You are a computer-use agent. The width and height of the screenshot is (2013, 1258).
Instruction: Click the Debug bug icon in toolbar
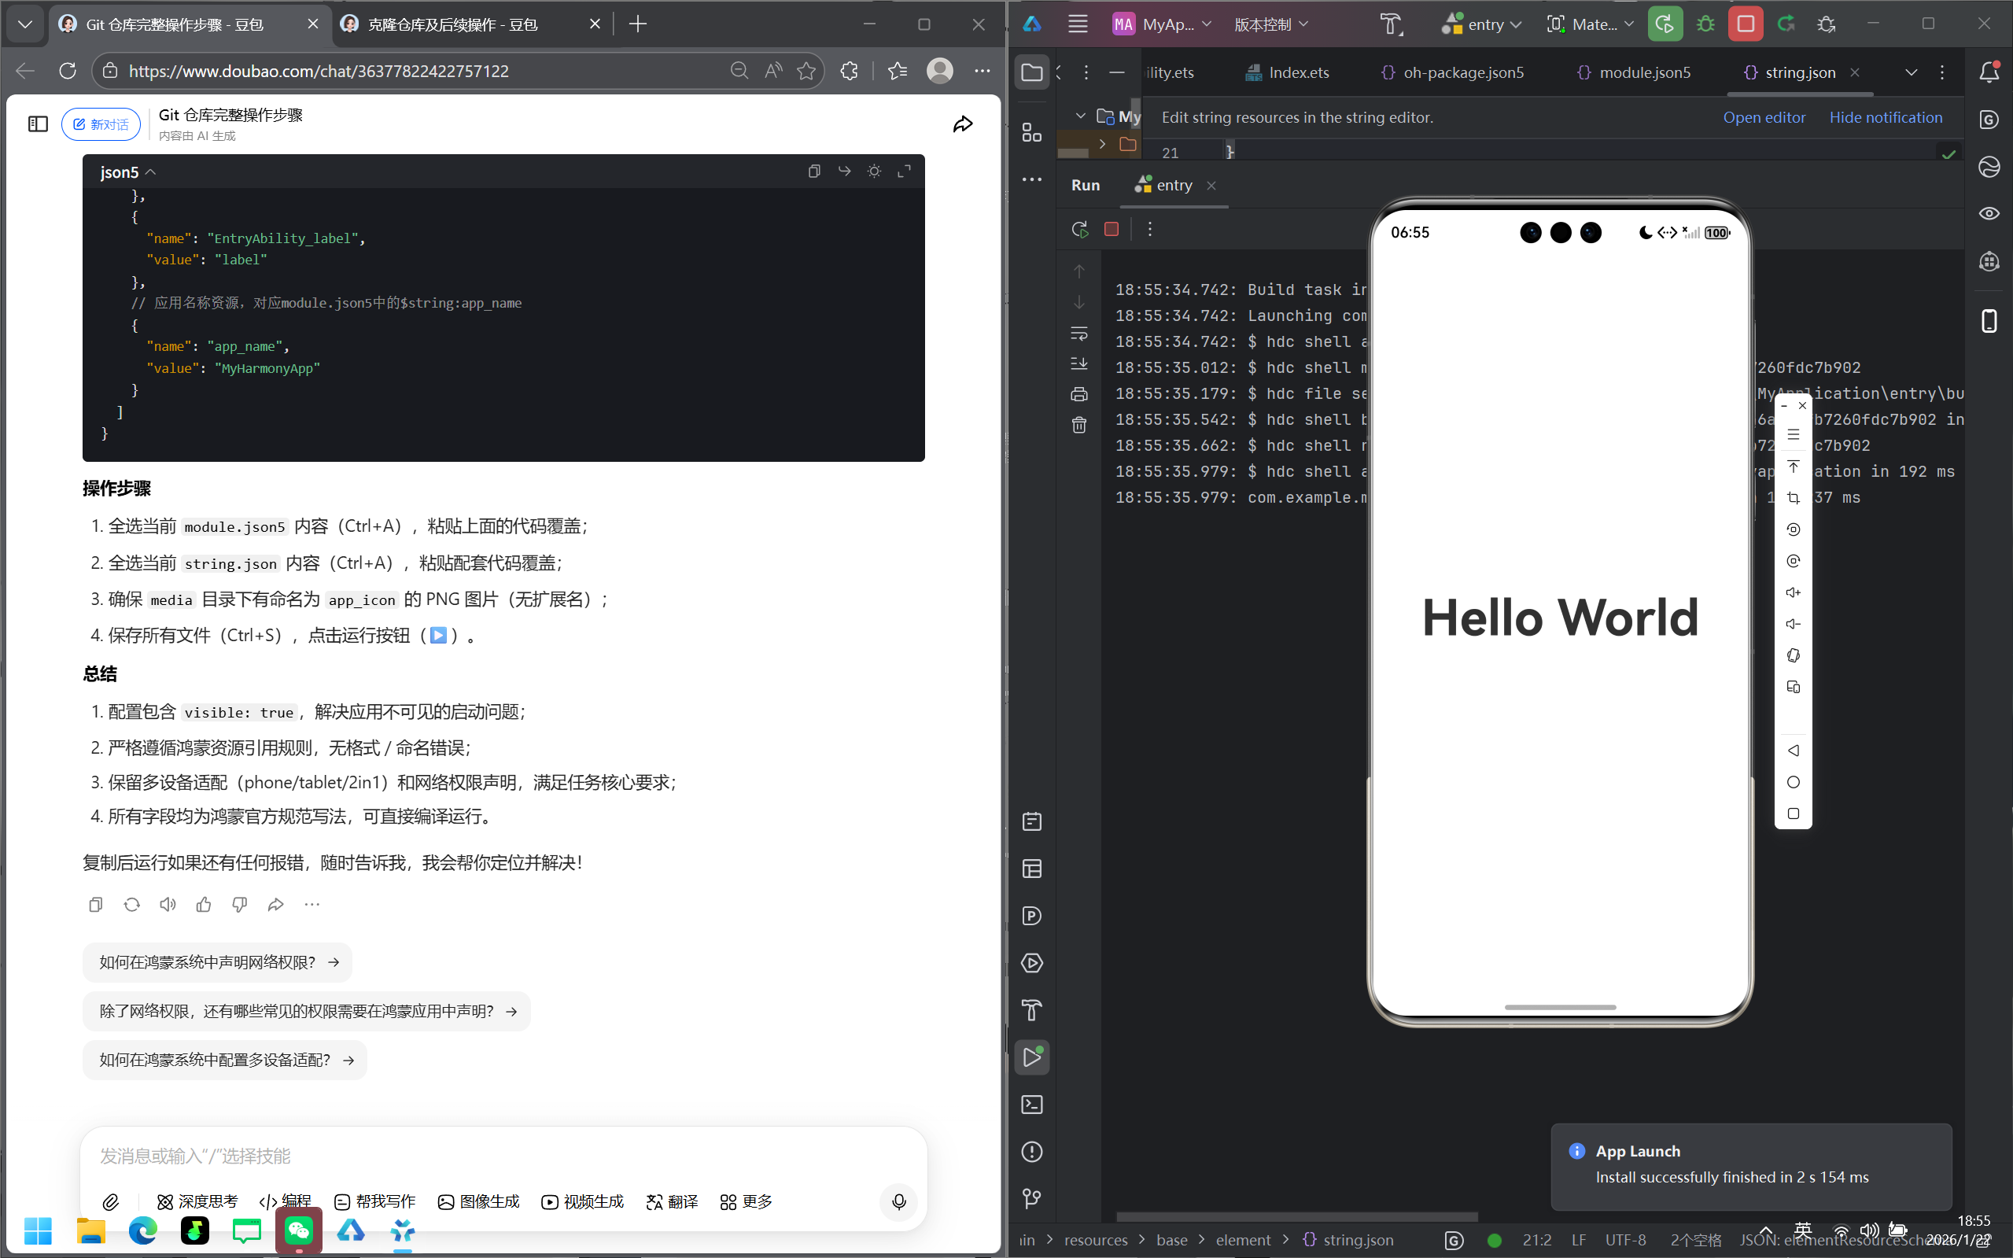(1705, 24)
